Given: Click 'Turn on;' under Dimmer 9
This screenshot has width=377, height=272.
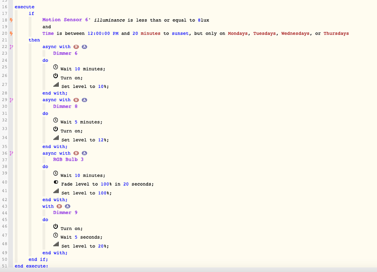Looking at the screenshot, I should [x=72, y=228].
